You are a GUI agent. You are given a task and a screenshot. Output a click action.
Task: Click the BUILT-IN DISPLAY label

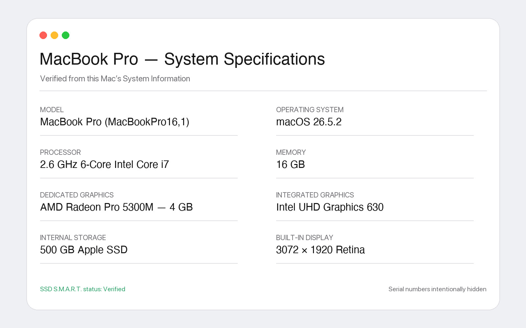point(304,237)
